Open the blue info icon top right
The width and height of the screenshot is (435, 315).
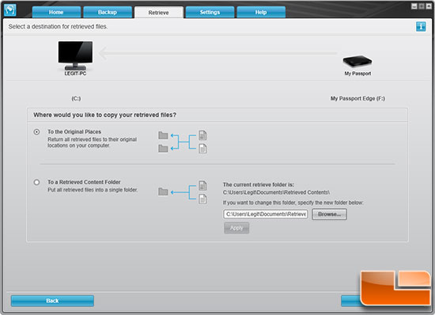421,27
